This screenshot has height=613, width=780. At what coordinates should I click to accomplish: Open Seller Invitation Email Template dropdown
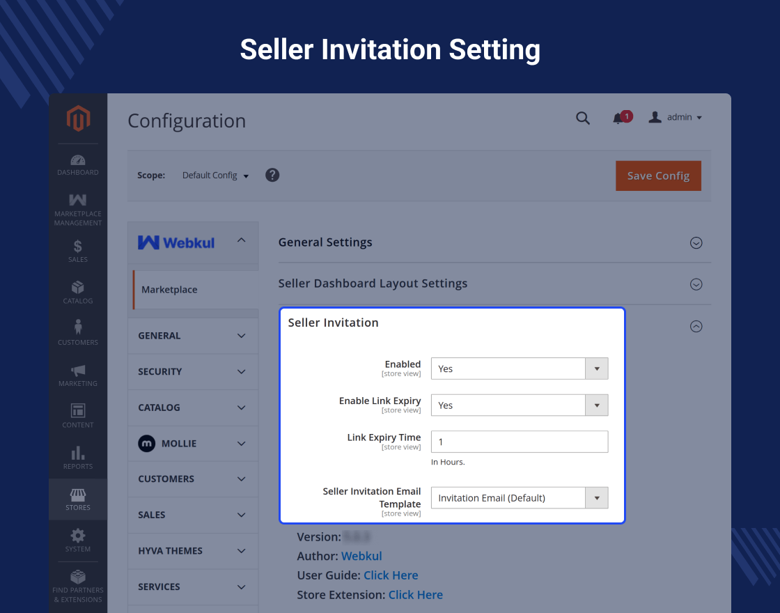click(520, 497)
